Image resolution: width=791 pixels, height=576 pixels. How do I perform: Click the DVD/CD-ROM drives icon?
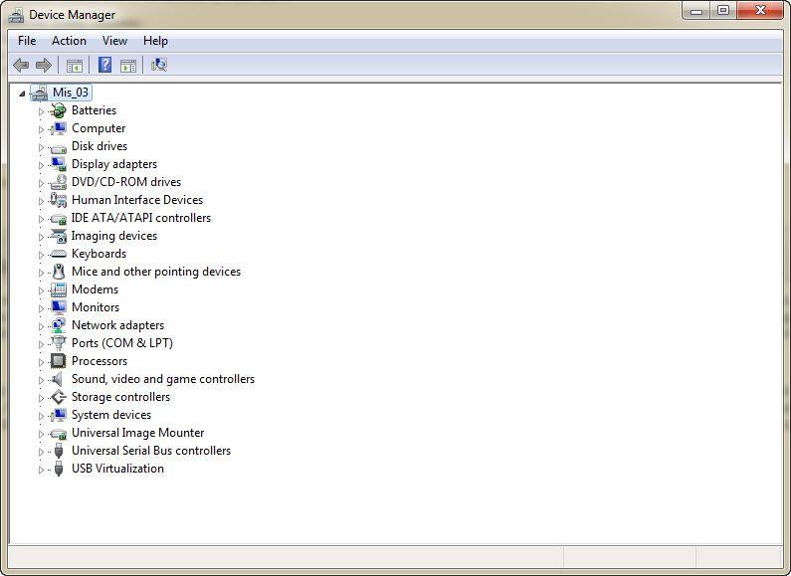click(x=59, y=182)
